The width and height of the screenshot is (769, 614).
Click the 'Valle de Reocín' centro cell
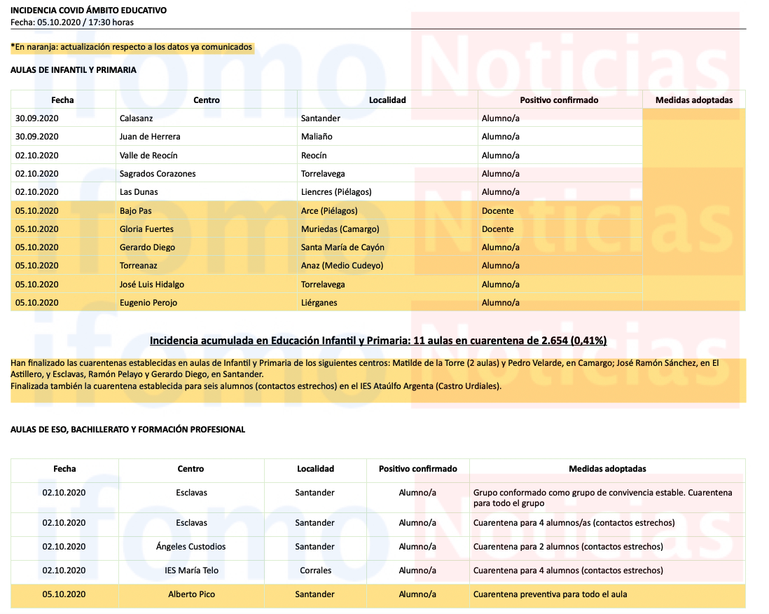click(x=148, y=156)
